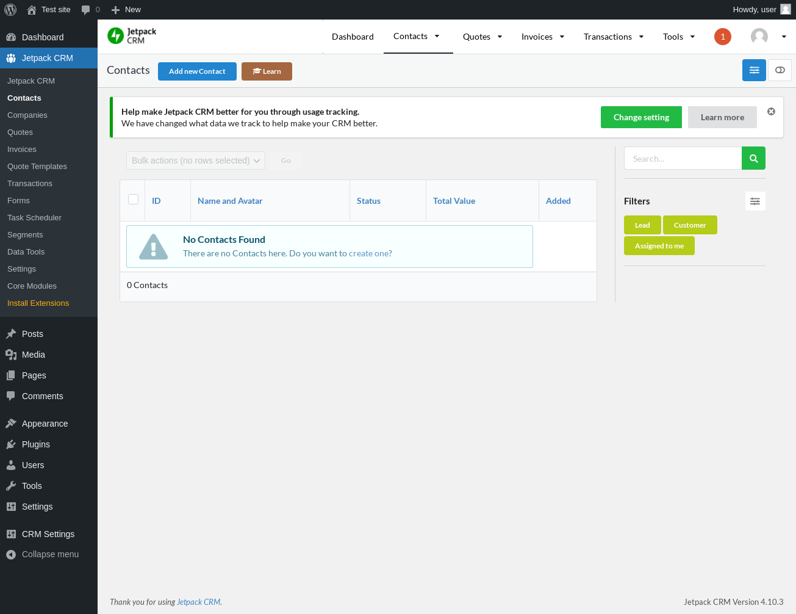Click the Tools wrench icon in sidebar
The width and height of the screenshot is (796, 614).
tap(11, 486)
